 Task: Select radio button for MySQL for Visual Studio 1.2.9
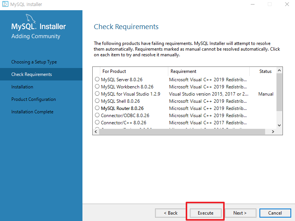click(97, 93)
